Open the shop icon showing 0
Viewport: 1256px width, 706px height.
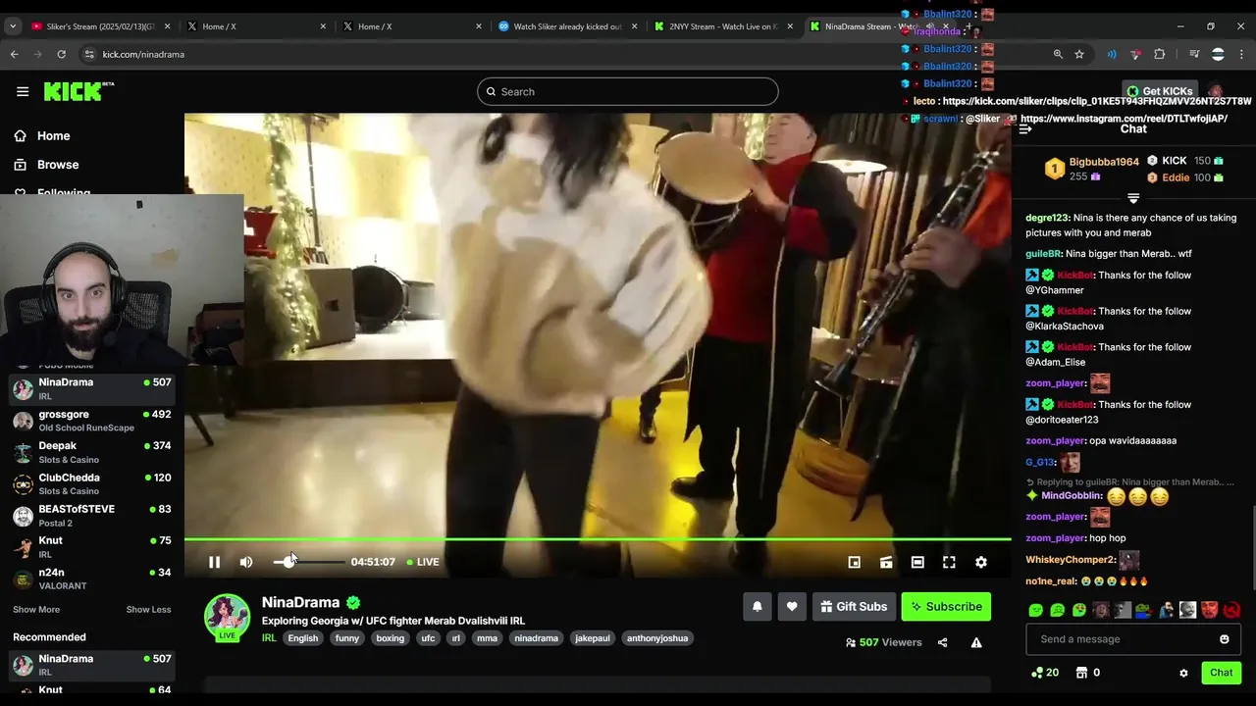[x=1087, y=673]
